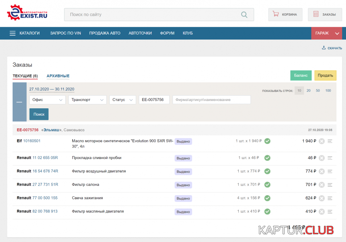Viewport: 346px width, 242px height.
Task: Click cancel X icon on 624 ₽ row
Action: click(x=322, y=198)
